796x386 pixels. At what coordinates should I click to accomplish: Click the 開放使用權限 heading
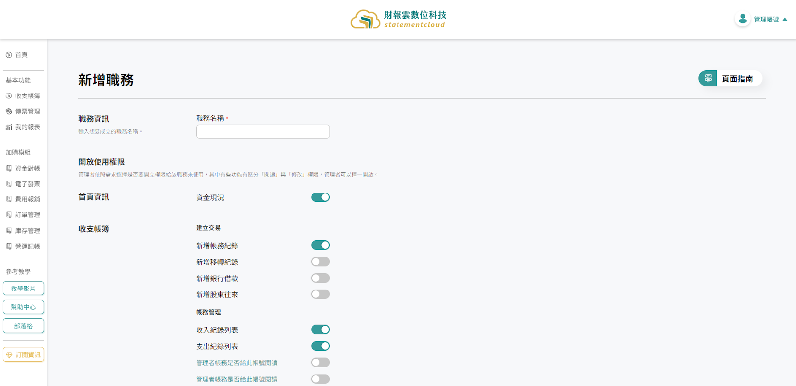click(x=101, y=162)
